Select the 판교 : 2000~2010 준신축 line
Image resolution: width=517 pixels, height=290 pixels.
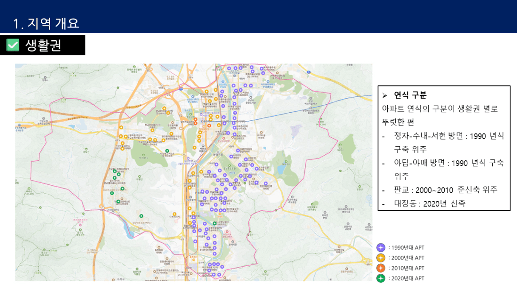[445, 190]
